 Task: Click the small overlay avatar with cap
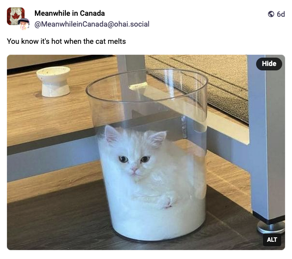click(x=24, y=24)
